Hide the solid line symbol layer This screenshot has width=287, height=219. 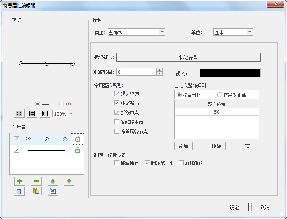[16, 150]
